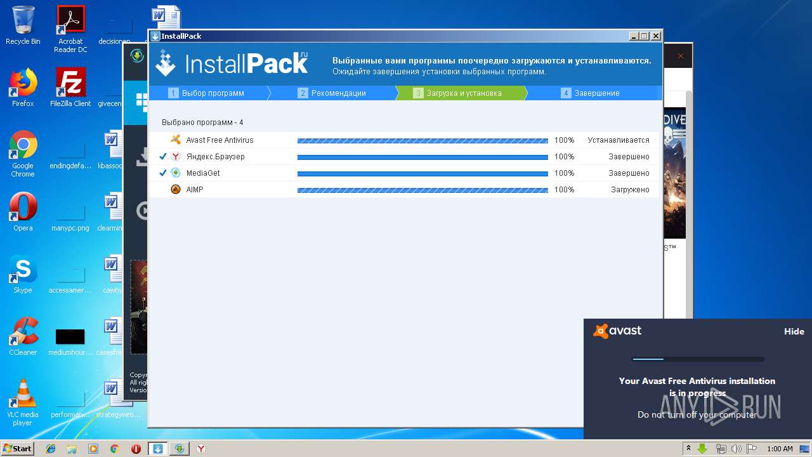Open the Recycle Bin desktop icon
Image resolution: width=812 pixels, height=457 pixels.
tap(23, 25)
